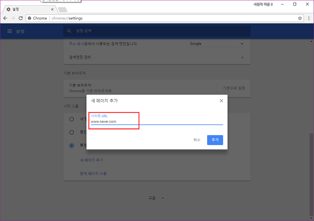Expand the 고급 advanced section
This screenshot has height=221, width=314.
point(156,198)
